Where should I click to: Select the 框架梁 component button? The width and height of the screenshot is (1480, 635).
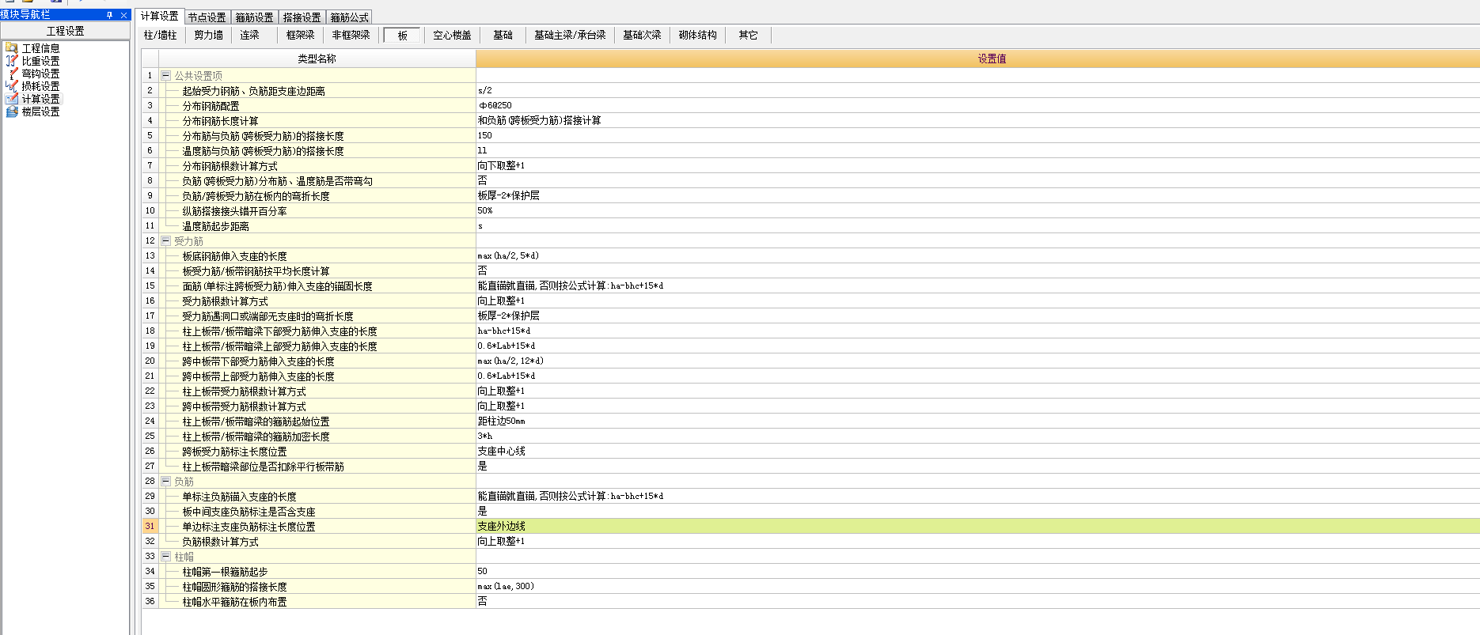coord(301,35)
